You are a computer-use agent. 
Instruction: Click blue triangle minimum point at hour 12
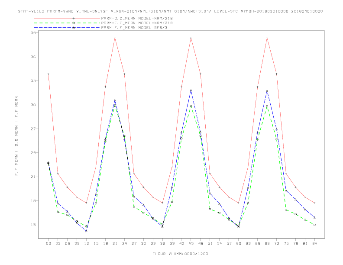(87, 231)
